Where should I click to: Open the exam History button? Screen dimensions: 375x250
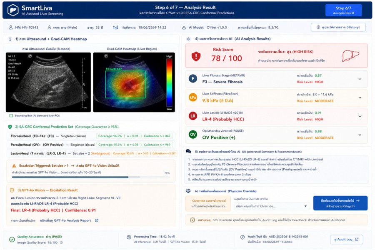tap(338, 27)
